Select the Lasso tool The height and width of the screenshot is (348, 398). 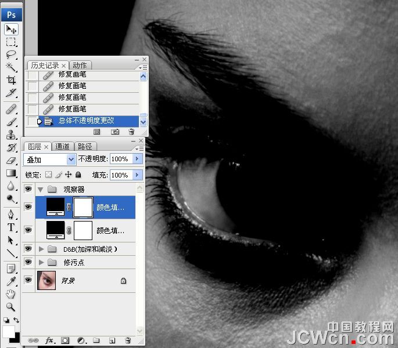point(11,55)
